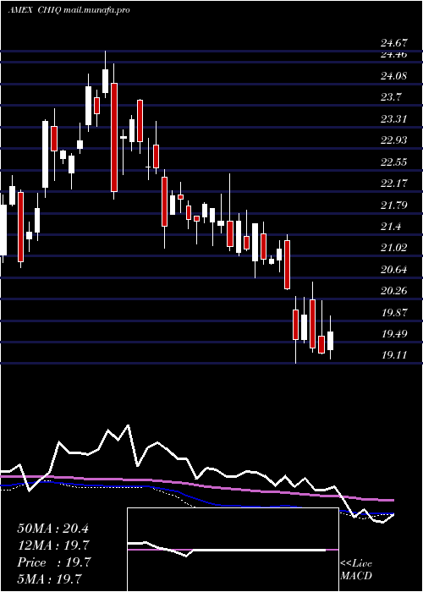Select the 20.26 price level label
This screenshot has width=423, height=592.
click(394, 291)
